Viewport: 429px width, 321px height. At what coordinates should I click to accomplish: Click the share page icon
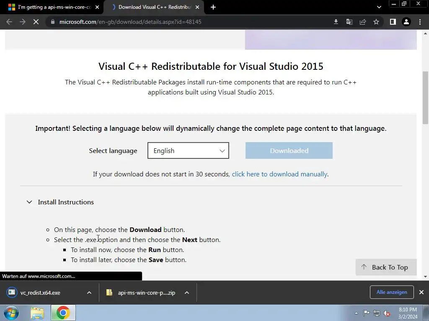click(363, 22)
